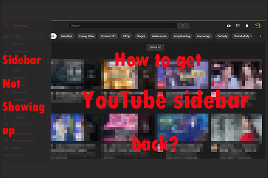
Task: Choose the Huang Zitao chip
Action: tap(87, 36)
